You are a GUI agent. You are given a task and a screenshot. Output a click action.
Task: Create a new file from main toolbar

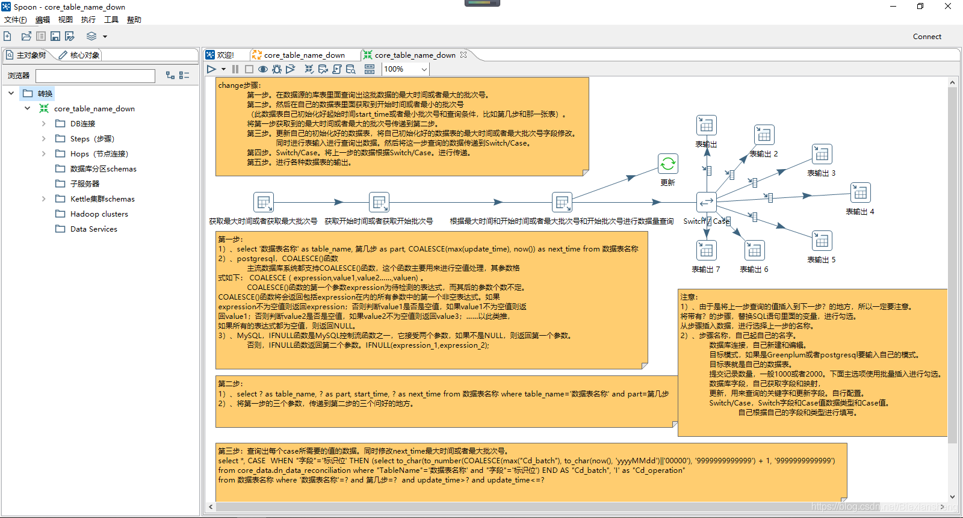click(7, 36)
